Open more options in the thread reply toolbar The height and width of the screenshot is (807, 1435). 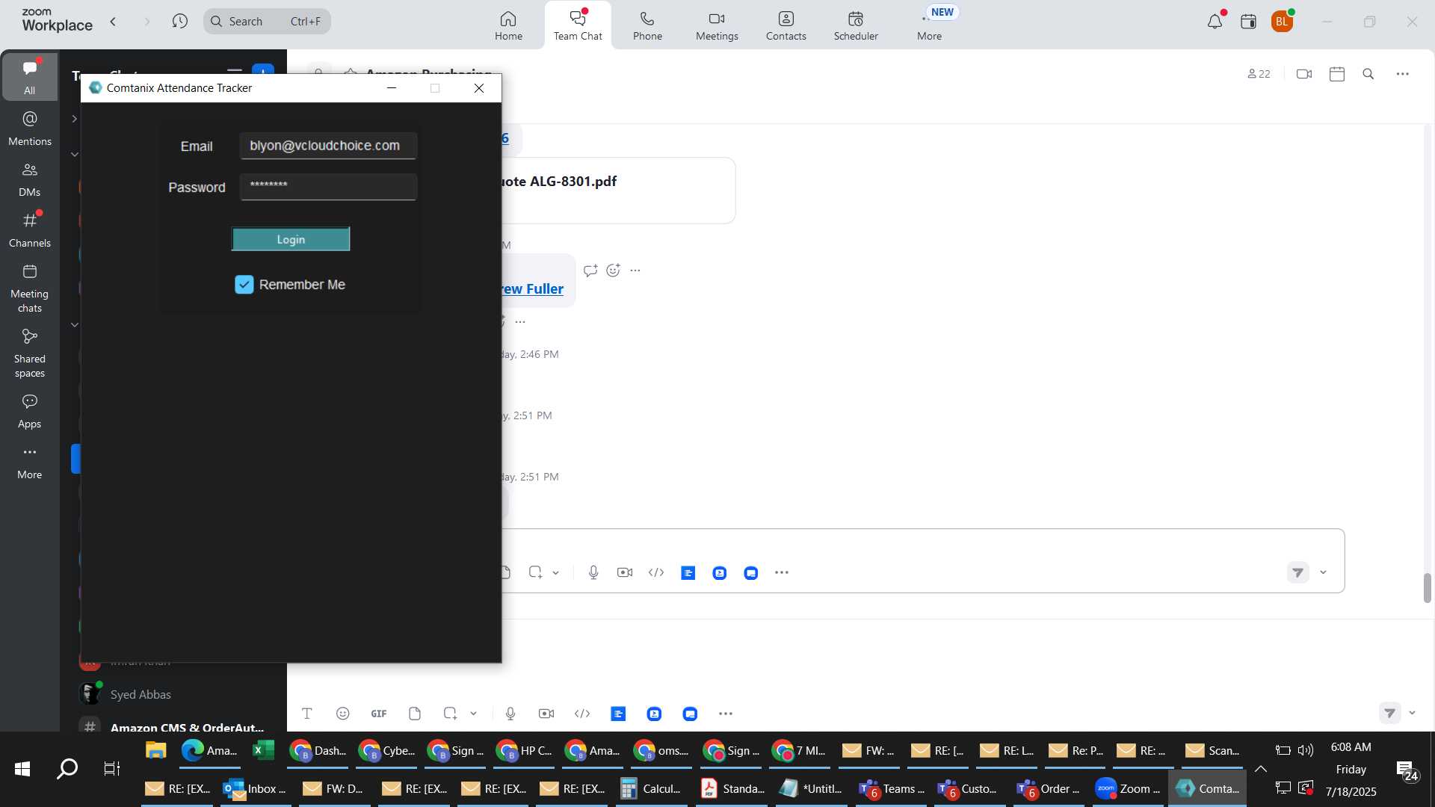[782, 572]
